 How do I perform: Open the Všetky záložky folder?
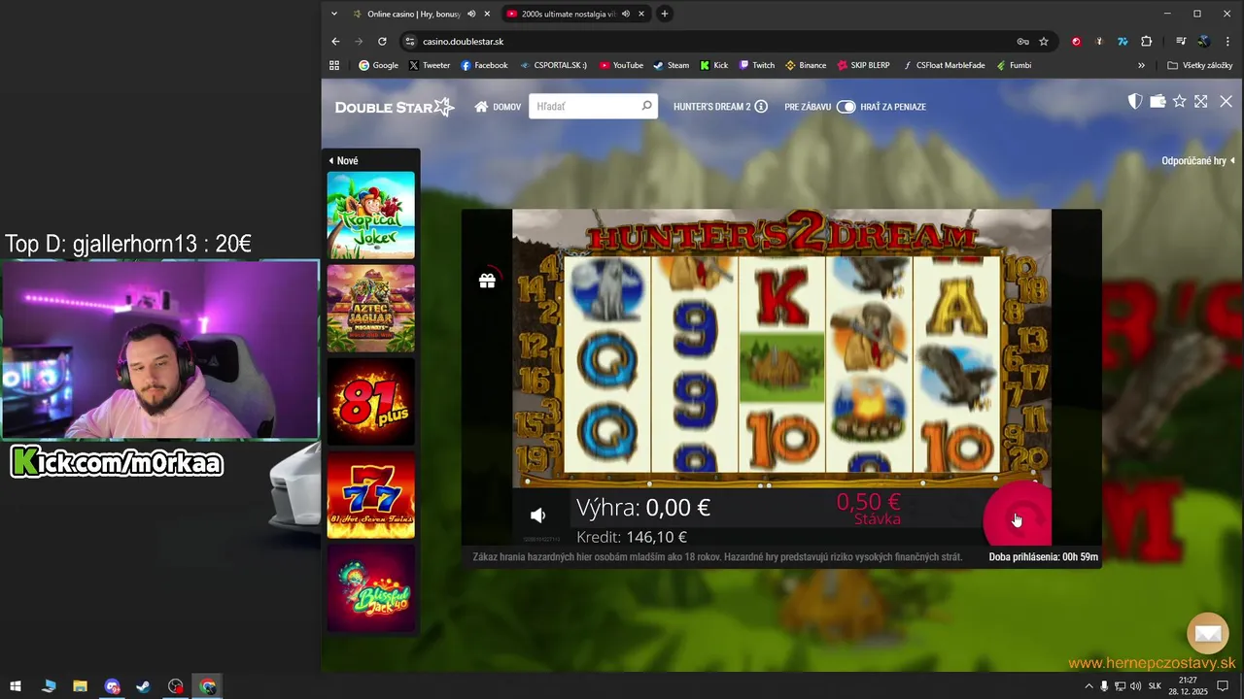point(1200,65)
